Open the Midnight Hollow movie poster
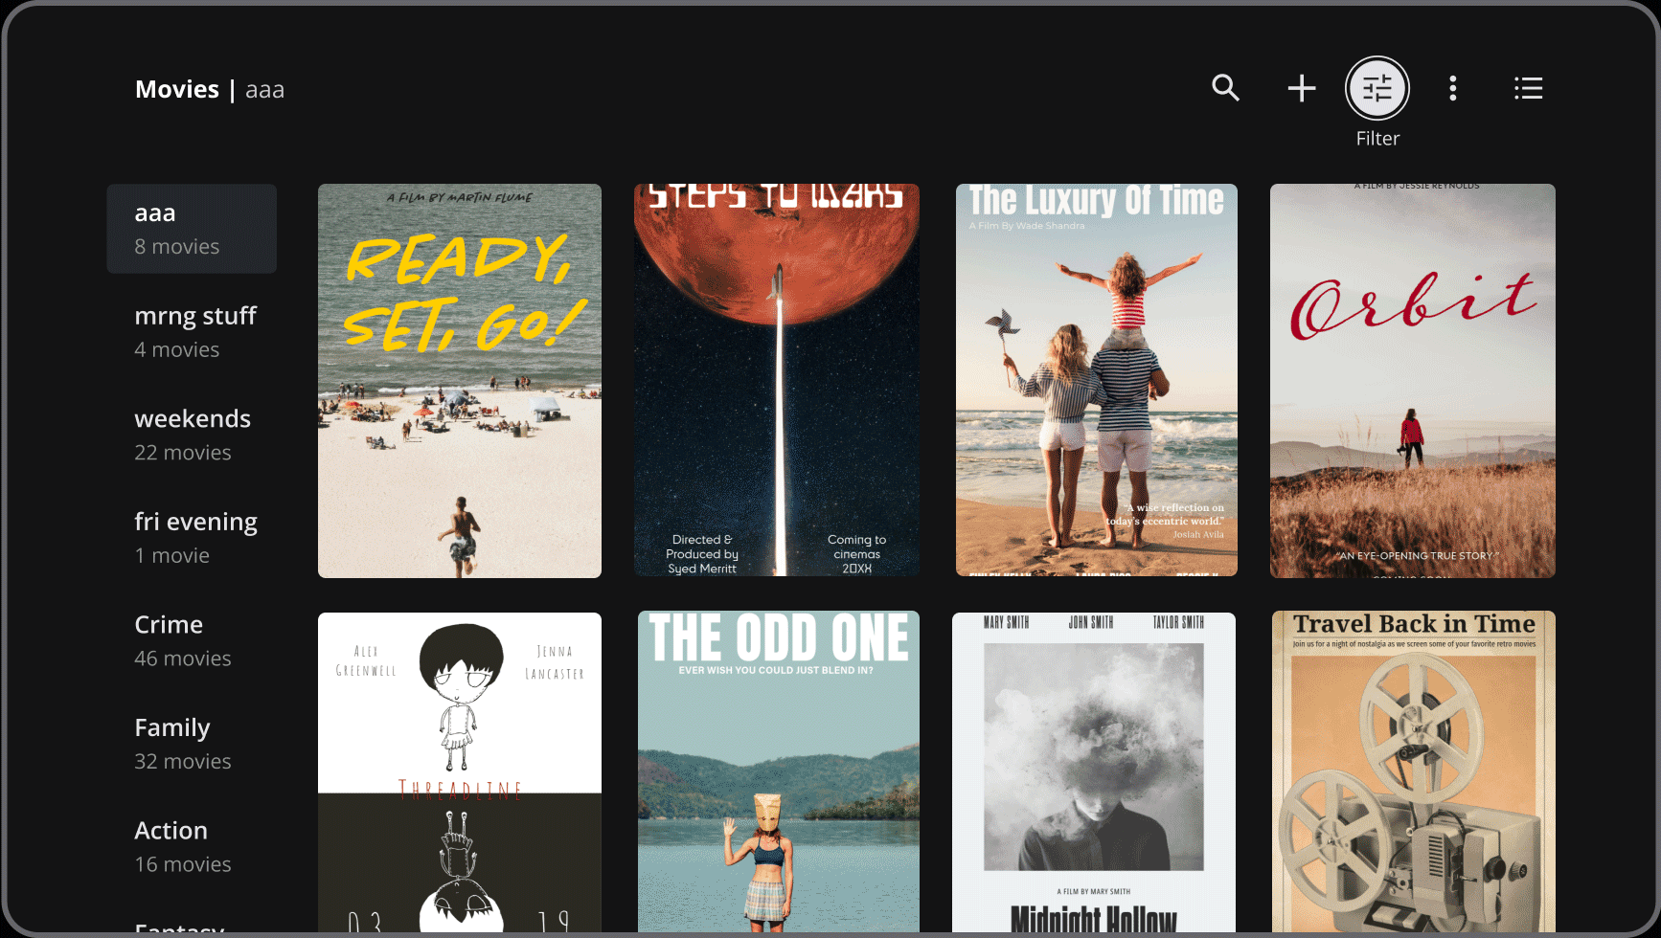The image size is (1661, 938). 1094,772
